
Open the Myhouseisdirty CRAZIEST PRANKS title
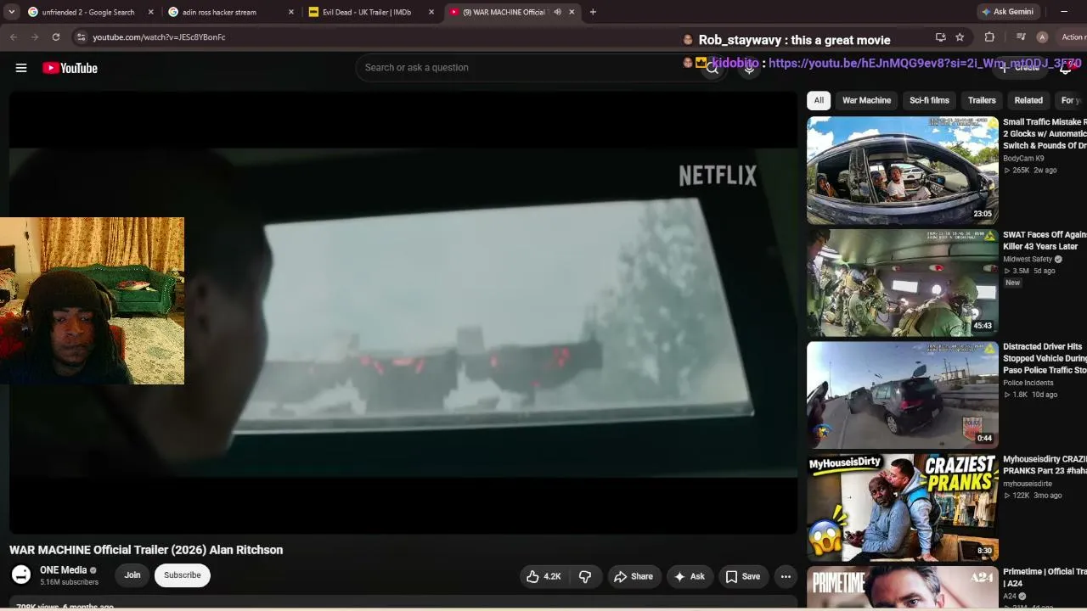(x=1045, y=465)
